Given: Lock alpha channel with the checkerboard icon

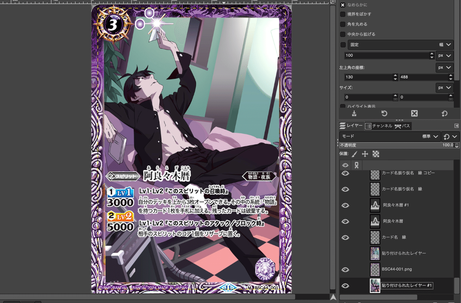Looking at the screenshot, I should tap(376, 154).
